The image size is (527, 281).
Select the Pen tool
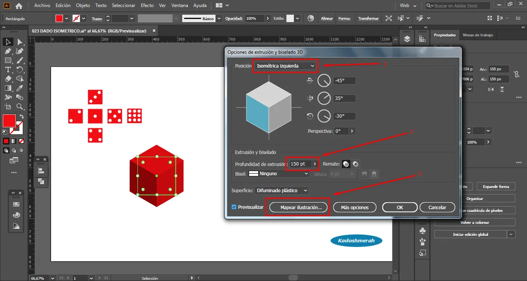8,51
